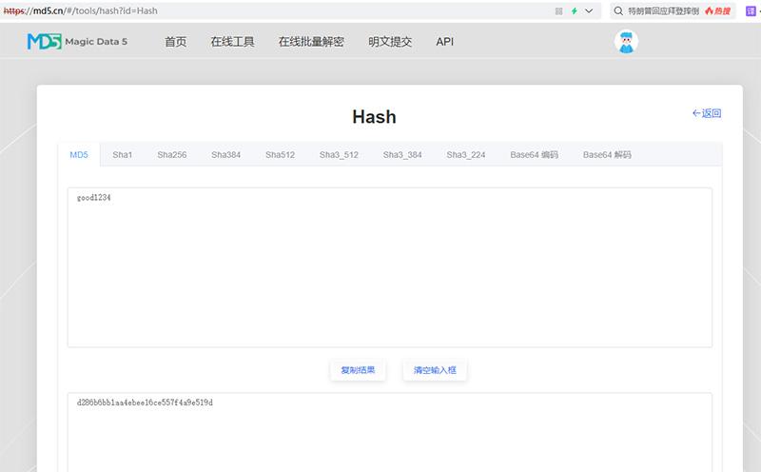Viewport: 761px width, 472px height.
Task: Switch to the Sha3_224 tab
Action: click(x=466, y=155)
